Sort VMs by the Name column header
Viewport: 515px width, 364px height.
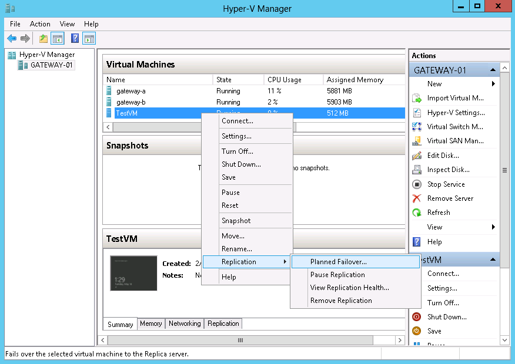pyautogui.click(x=158, y=80)
